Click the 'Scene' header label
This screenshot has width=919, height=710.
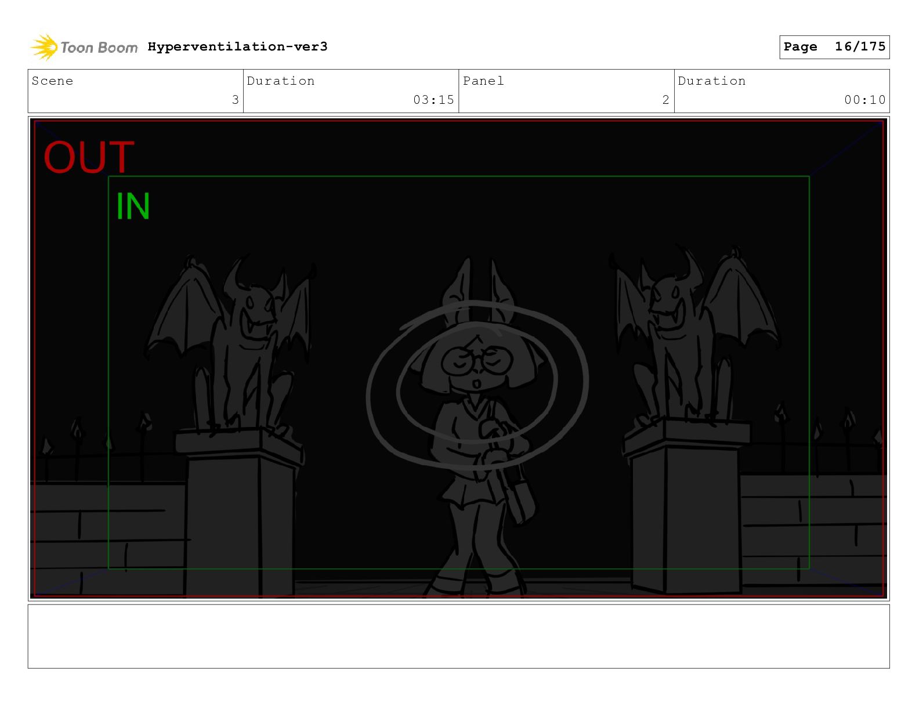coord(52,81)
